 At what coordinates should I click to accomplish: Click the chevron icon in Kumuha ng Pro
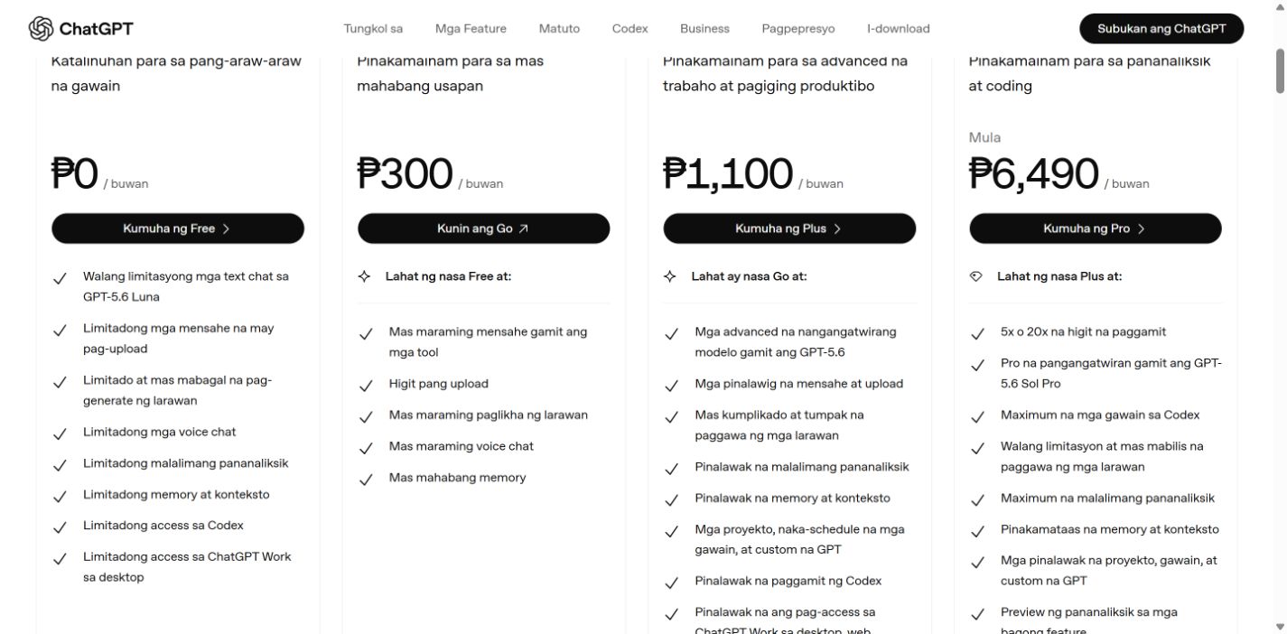click(1142, 229)
